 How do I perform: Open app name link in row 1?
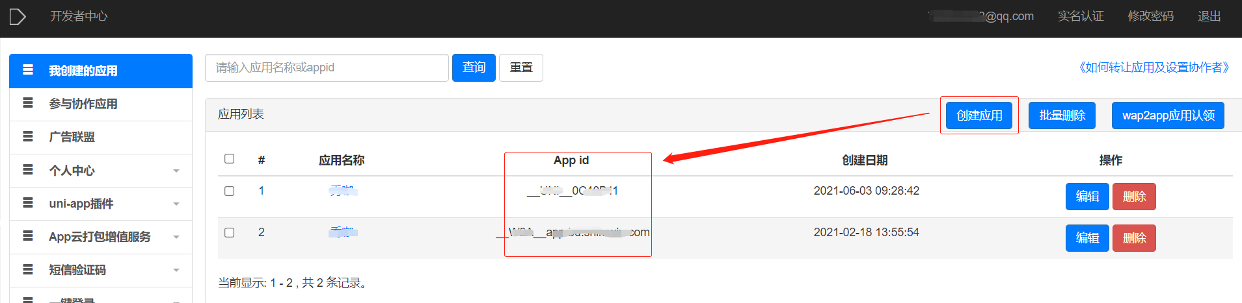click(x=343, y=191)
